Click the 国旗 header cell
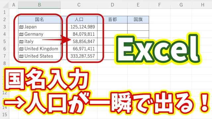This screenshot has width=212, height=119. tap(138, 20)
